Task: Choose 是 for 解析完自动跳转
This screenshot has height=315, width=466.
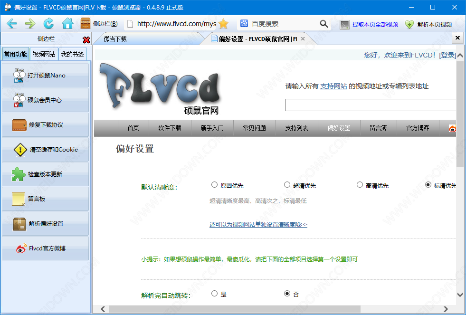Action: click(215, 294)
